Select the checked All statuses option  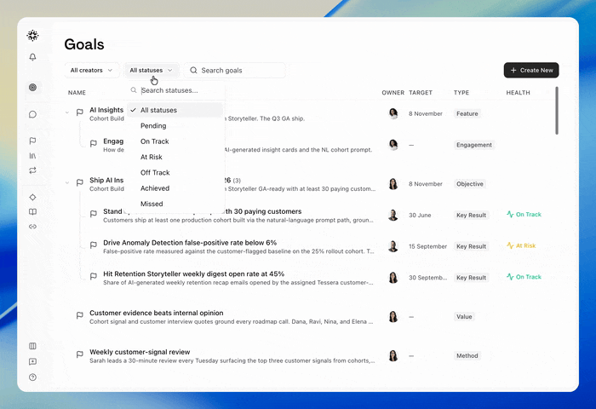pos(175,110)
